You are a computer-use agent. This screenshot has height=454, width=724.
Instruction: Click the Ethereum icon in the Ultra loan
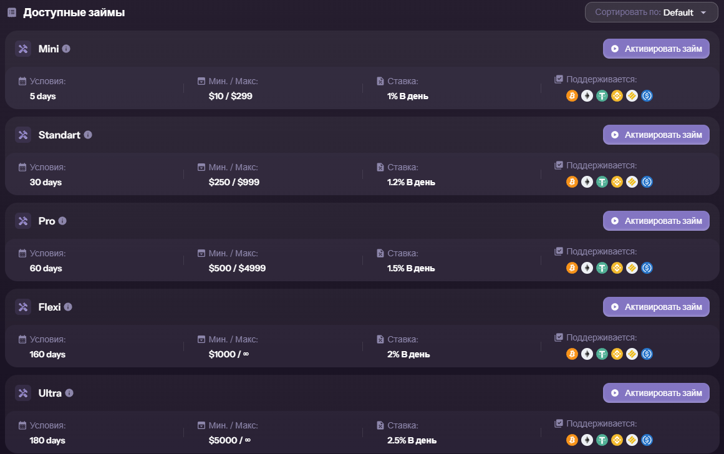pos(587,440)
